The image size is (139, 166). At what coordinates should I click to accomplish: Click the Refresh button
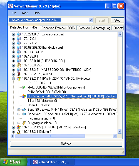pos(66,144)
